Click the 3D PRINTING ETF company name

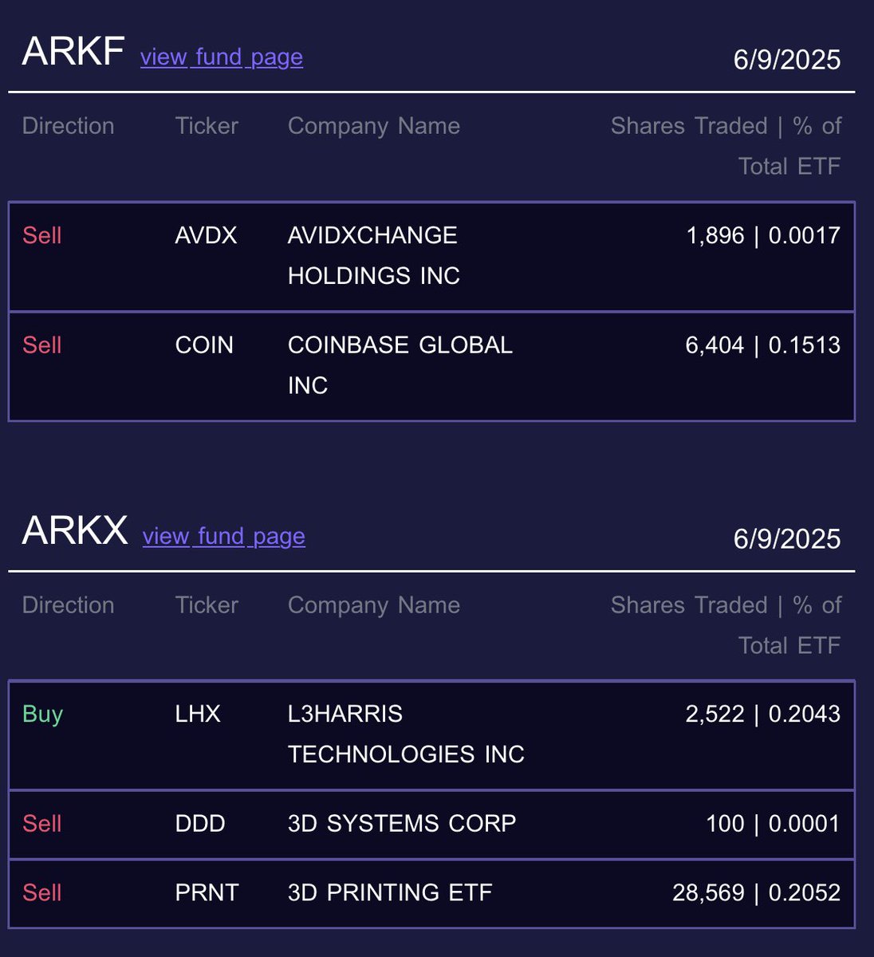tap(389, 892)
